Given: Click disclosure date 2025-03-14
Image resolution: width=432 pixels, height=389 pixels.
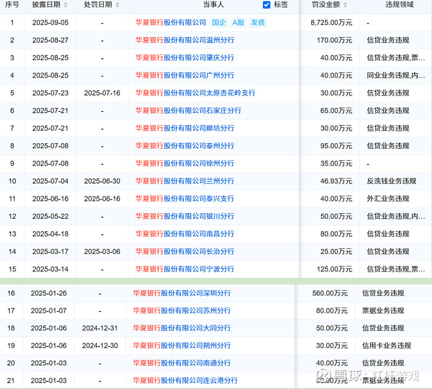Looking at the screenshot, I should pyautogui.click(x=50, y=269).
